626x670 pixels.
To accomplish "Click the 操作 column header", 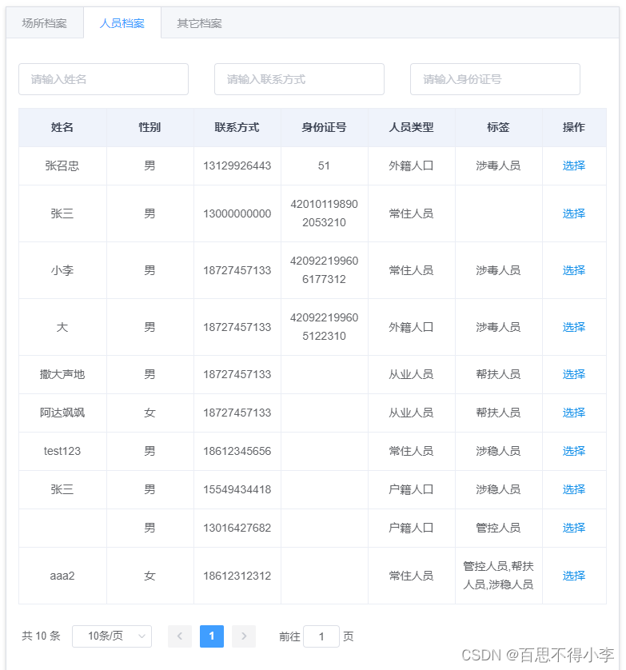I will click(x=574, y=127).
